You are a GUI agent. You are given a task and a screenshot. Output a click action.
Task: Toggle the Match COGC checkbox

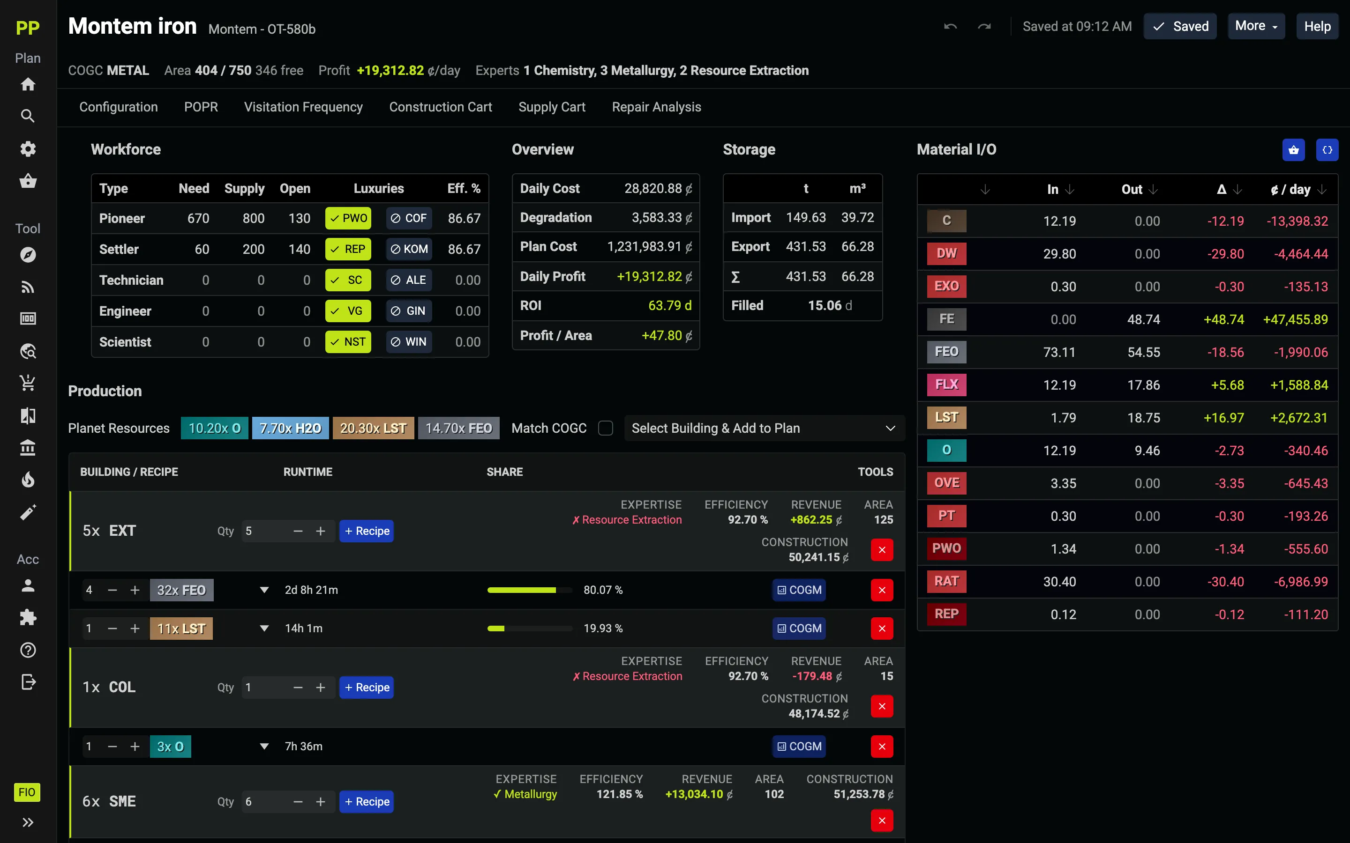(x=605, y=428)
